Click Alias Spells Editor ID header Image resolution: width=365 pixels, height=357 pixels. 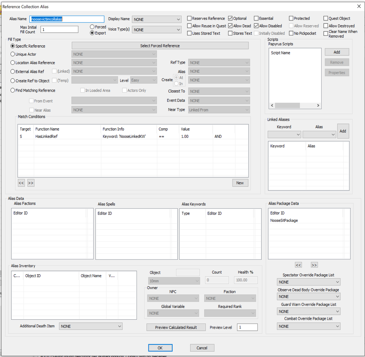point(133,214)
